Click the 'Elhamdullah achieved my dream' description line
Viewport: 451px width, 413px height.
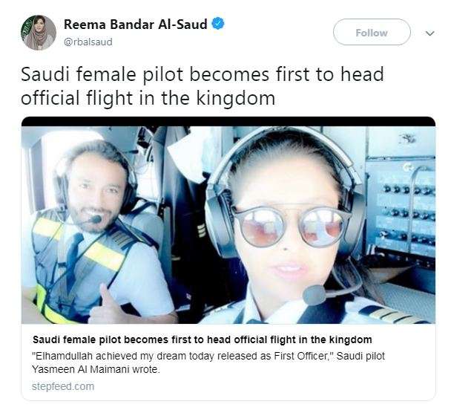point(208,356)
